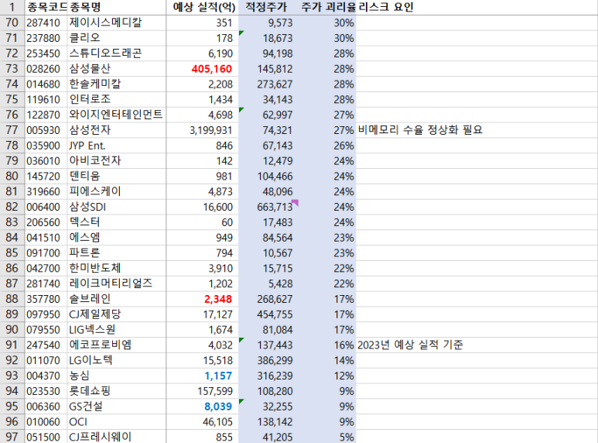Click the cell 덴티움
The image size is (598, 443).
(x=117, y=177)
